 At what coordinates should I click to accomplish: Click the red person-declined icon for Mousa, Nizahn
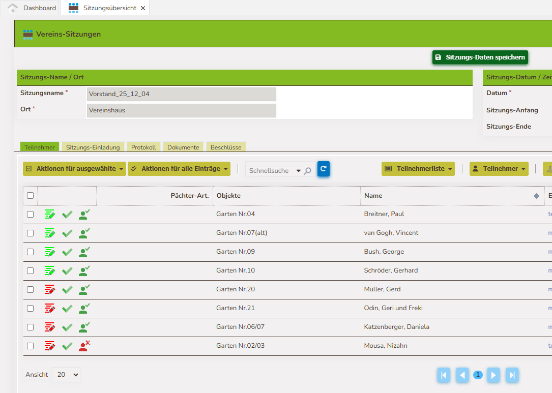84,346
